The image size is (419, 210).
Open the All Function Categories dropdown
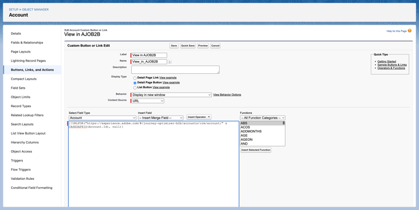[x=263, y=118]
